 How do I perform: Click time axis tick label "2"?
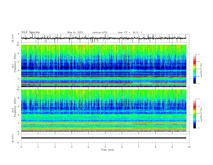[55, 147]
